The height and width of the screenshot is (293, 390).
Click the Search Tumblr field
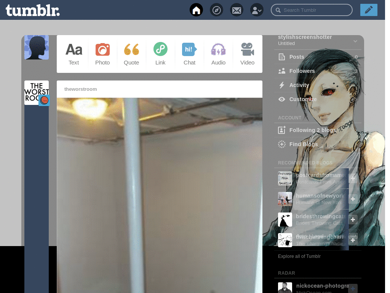(312, 10)
